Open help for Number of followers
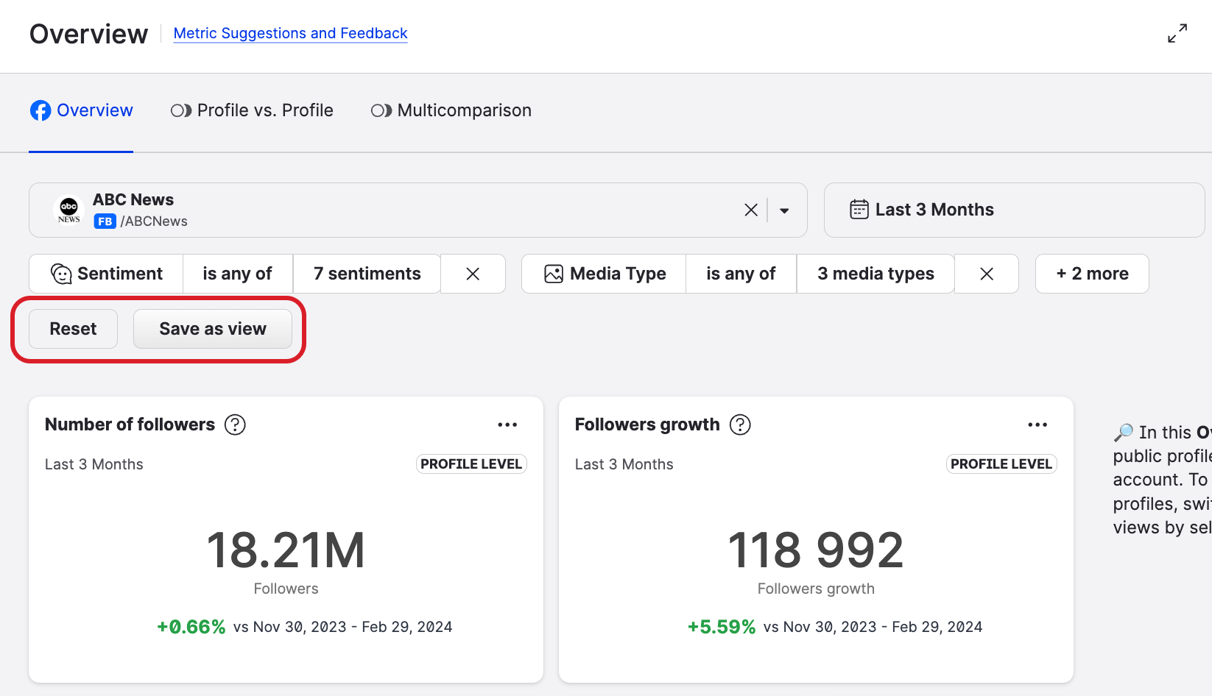Image resolution: width=1212 pixels, height=696 pixels. (235, 425)
